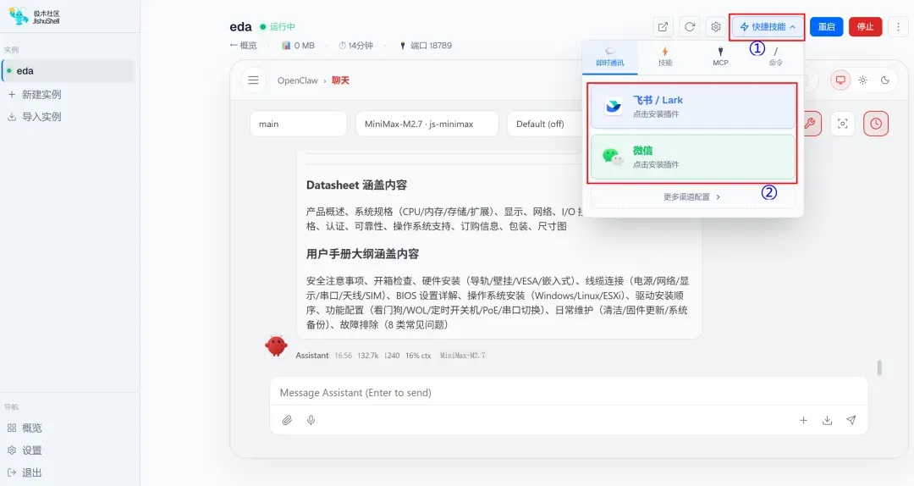Click the 运行中 status label
The width and height of the screenshot is (914, 486).
click(x=282, y=27)
